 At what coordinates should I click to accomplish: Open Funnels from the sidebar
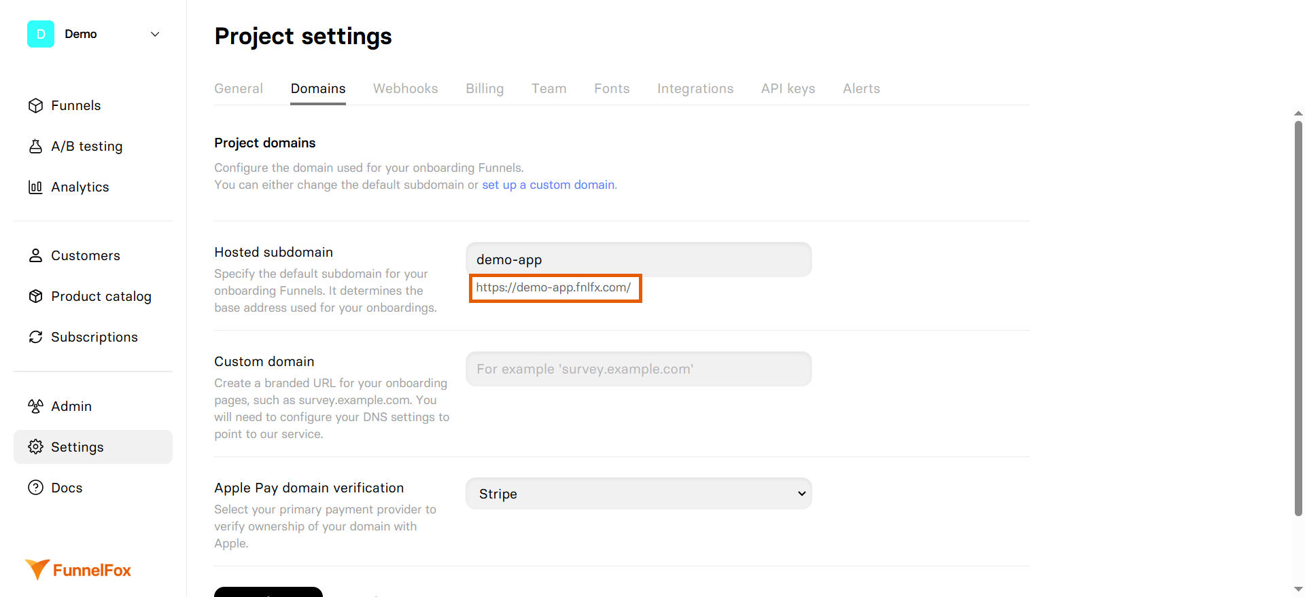coord(93,105)
